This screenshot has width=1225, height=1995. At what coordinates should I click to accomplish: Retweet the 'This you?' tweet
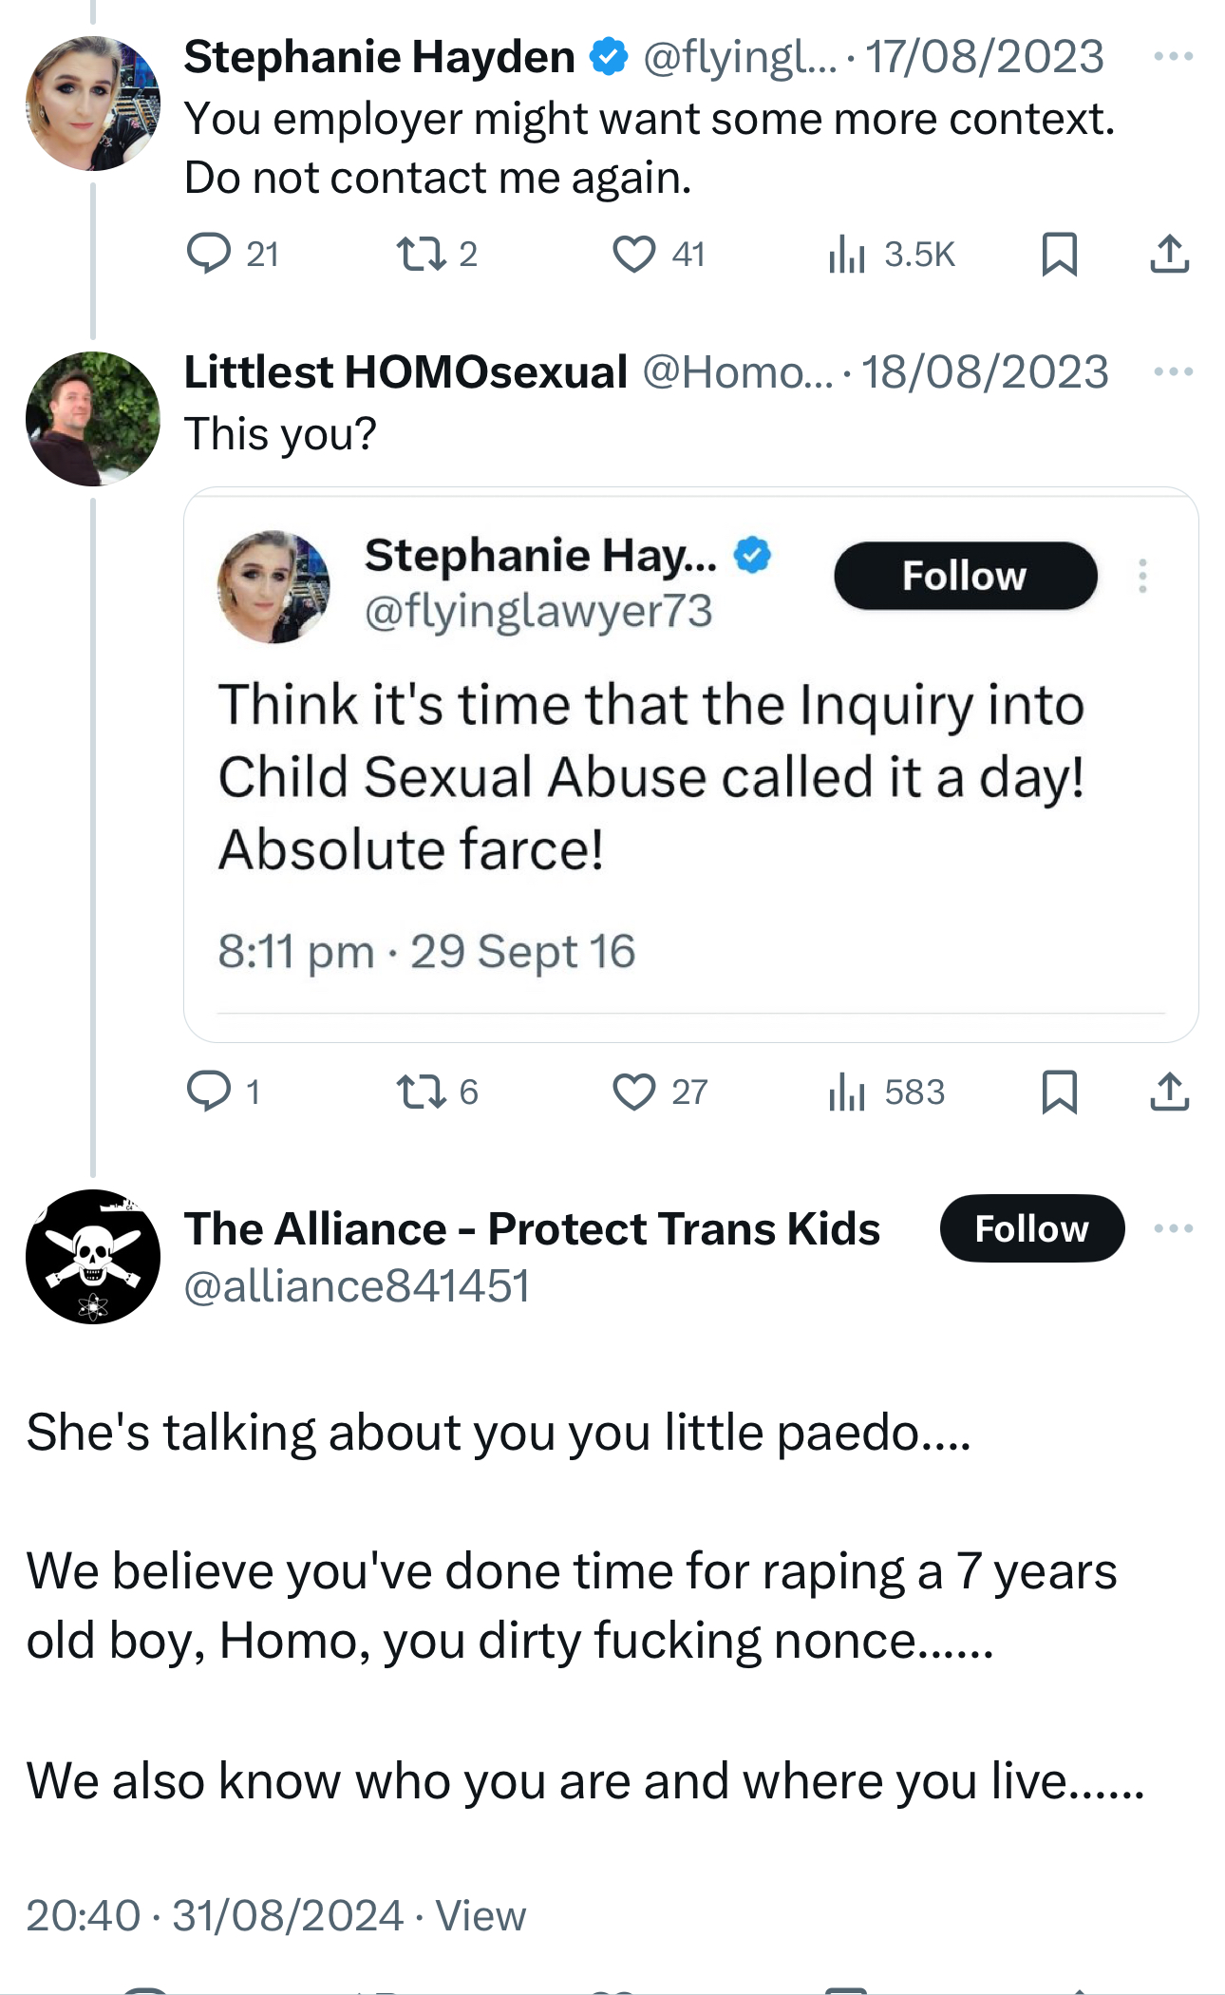click(422, 1092)
